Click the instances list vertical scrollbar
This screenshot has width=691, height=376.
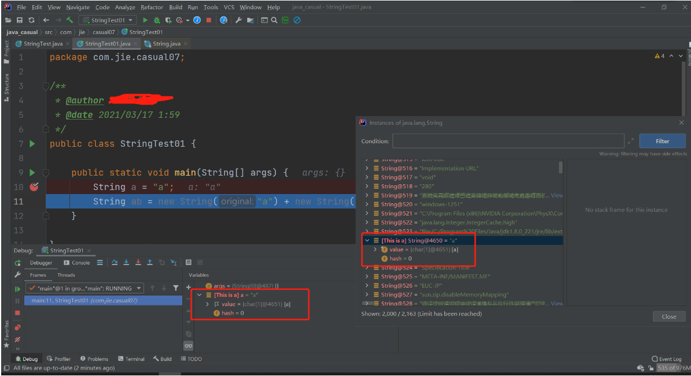[x=561, y=167]
